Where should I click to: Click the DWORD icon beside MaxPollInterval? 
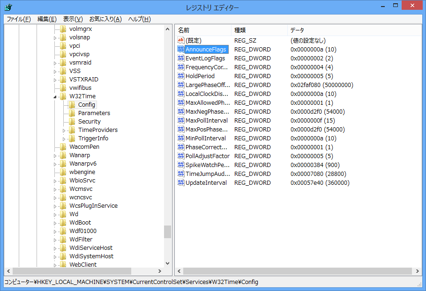[181, 120]
